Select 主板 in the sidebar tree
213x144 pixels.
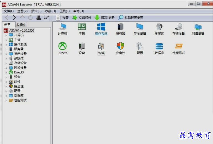pos(17,40)
